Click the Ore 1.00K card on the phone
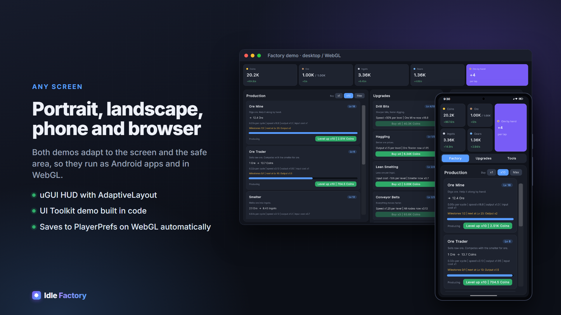Screen dimensions: 561x315 480,115
